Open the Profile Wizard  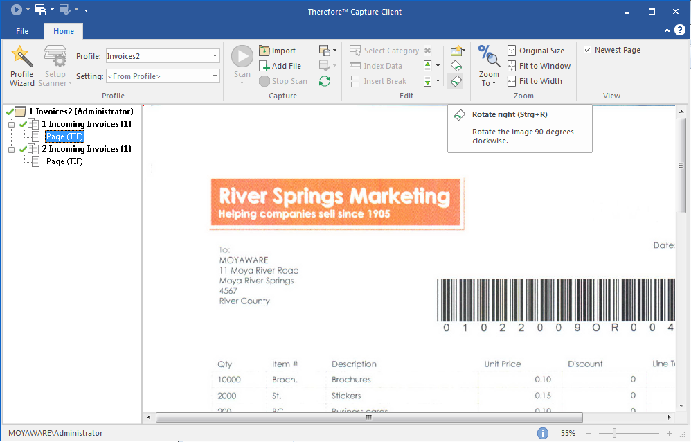tap(21, 66)
